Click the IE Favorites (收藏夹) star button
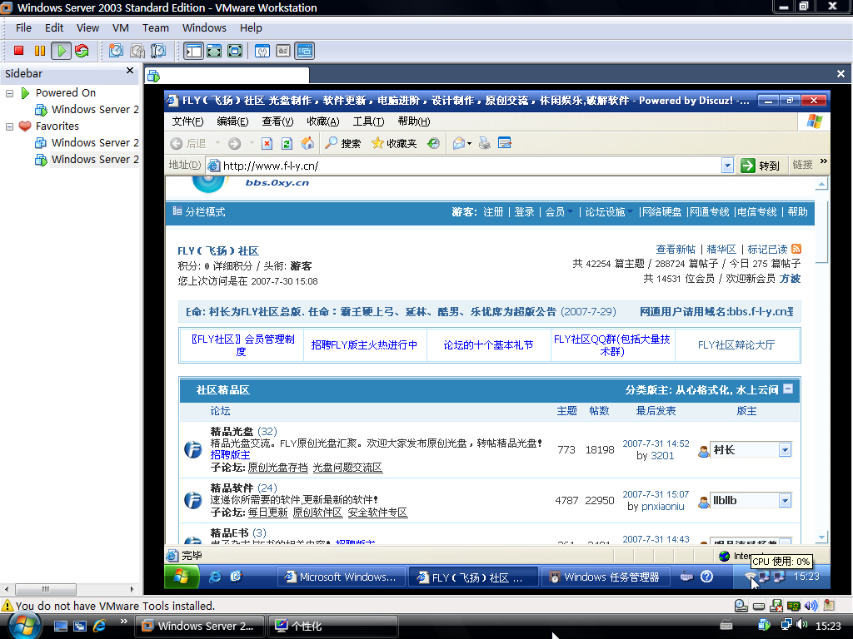The width and height of the screenshot is (853, 639). pos(394,143)
